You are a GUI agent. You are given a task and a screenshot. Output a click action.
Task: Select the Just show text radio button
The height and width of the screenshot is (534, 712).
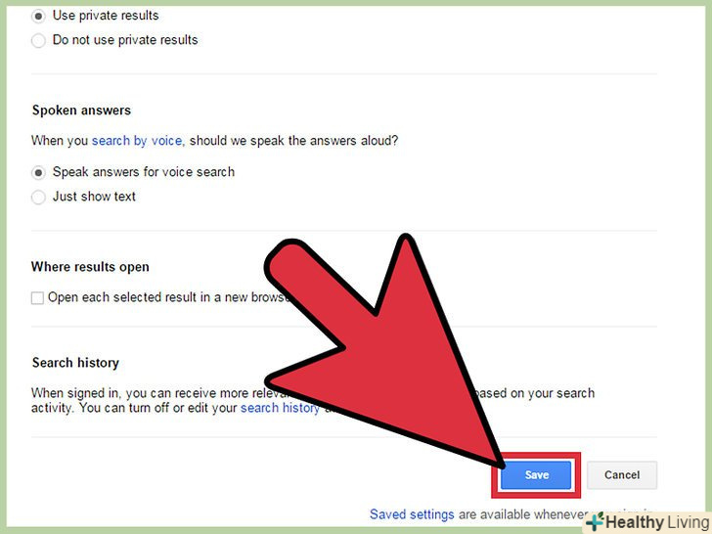[38, 198]
